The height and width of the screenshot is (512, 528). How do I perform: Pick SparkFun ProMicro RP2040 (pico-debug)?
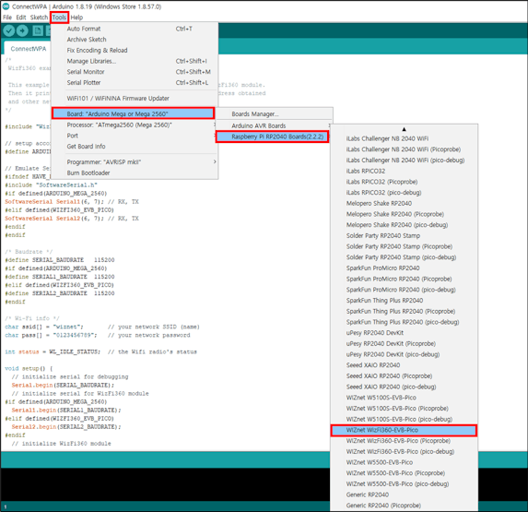[x=405, y=290]
